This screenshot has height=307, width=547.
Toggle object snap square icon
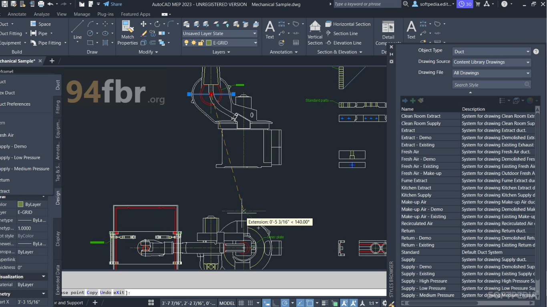pos(310,303)
